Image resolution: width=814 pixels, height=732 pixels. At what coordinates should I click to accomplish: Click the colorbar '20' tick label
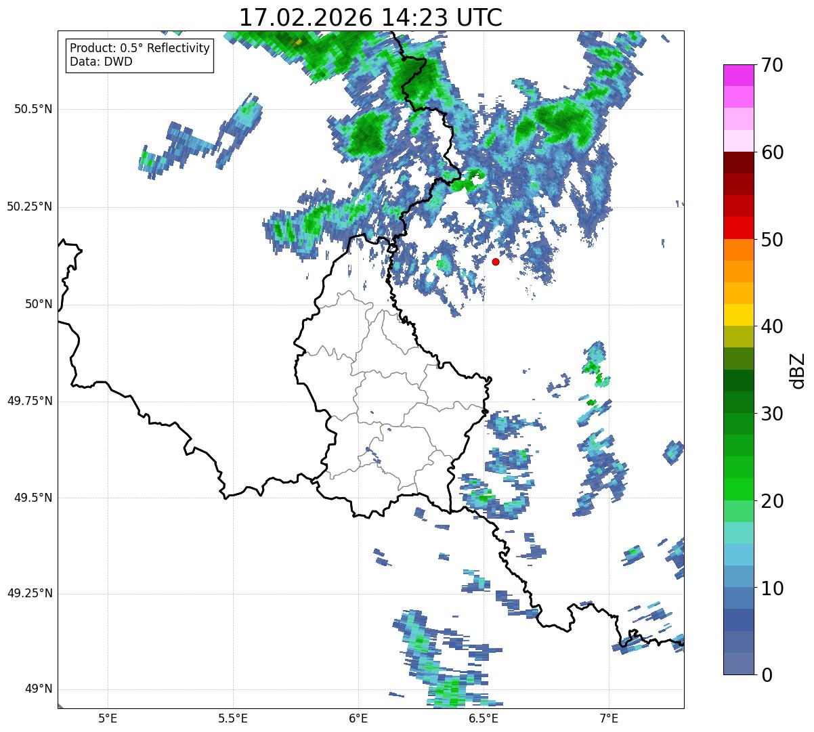pyautogui.click(x=771, y=501)
